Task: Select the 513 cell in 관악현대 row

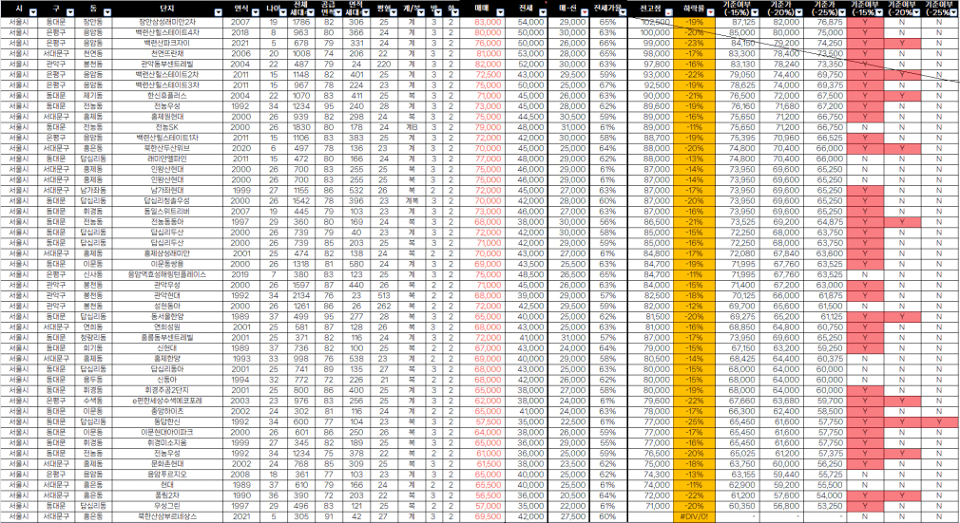Action: (x=384, y=296)
